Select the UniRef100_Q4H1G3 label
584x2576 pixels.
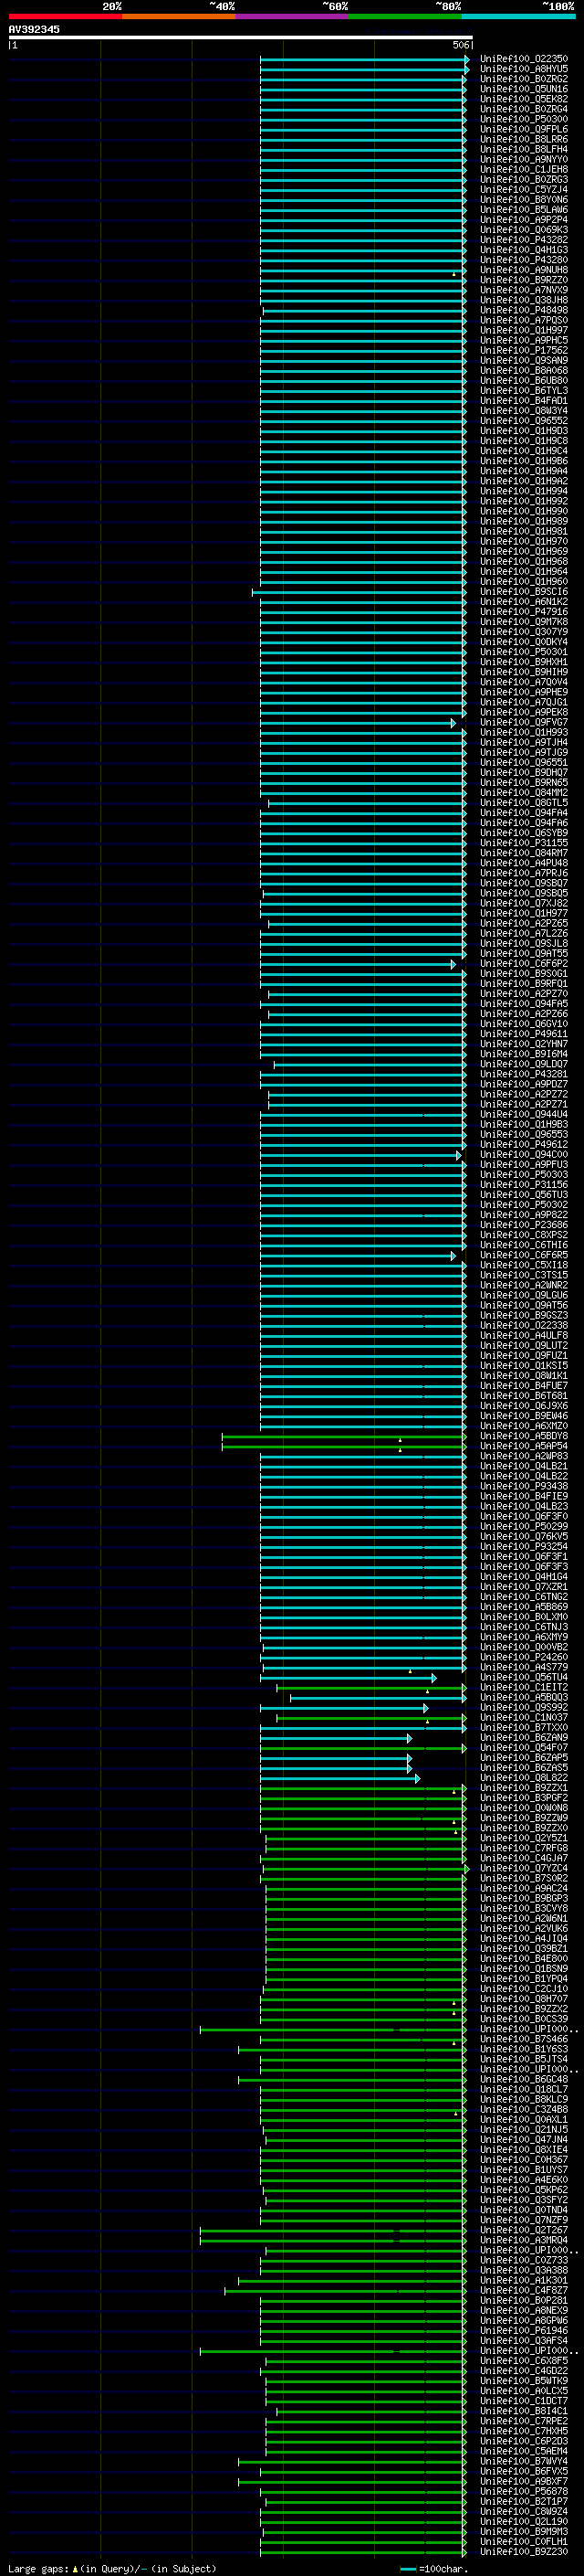(523, 250)
